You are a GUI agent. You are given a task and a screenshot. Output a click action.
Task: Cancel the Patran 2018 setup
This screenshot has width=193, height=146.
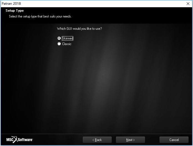tap(174, 140)
